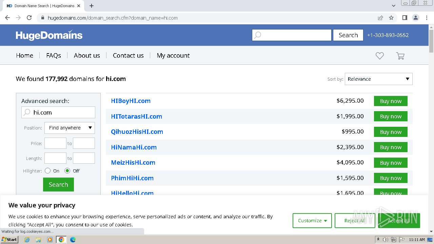Image resolution: width=434 pixels, height=244 pixels.
Task: Buy now QihuozHisHI.com
Action: [391, 132]
